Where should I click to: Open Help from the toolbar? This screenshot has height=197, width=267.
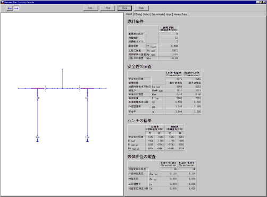coord(141,8)
